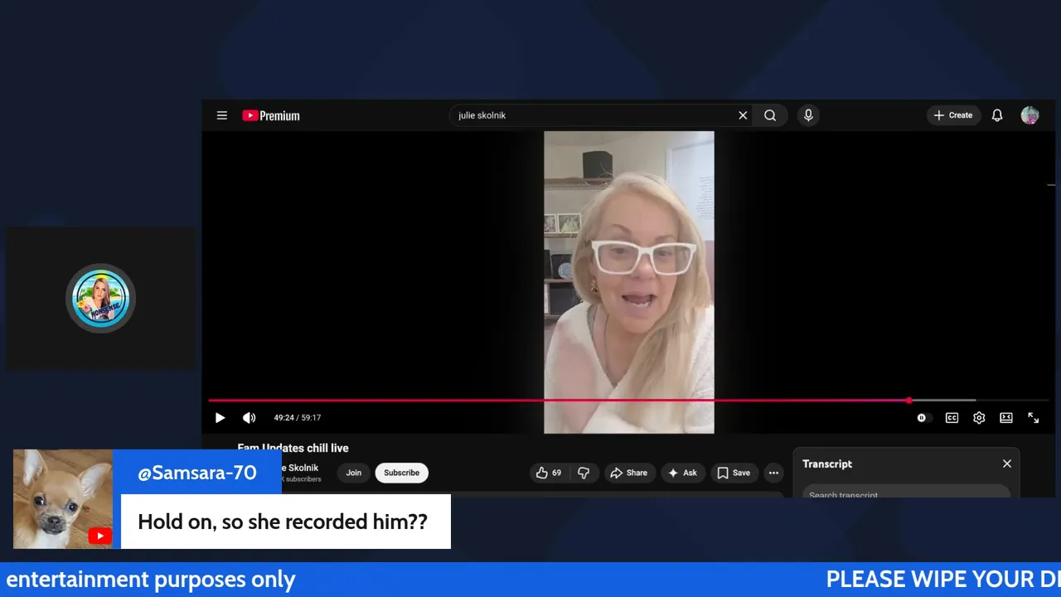Share the video
Viewport: 1061px width, 597px height.
pos(628,473)
